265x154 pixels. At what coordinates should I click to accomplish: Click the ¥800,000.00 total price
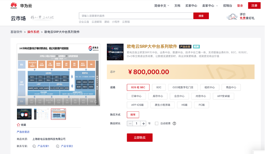pos(148,72)
